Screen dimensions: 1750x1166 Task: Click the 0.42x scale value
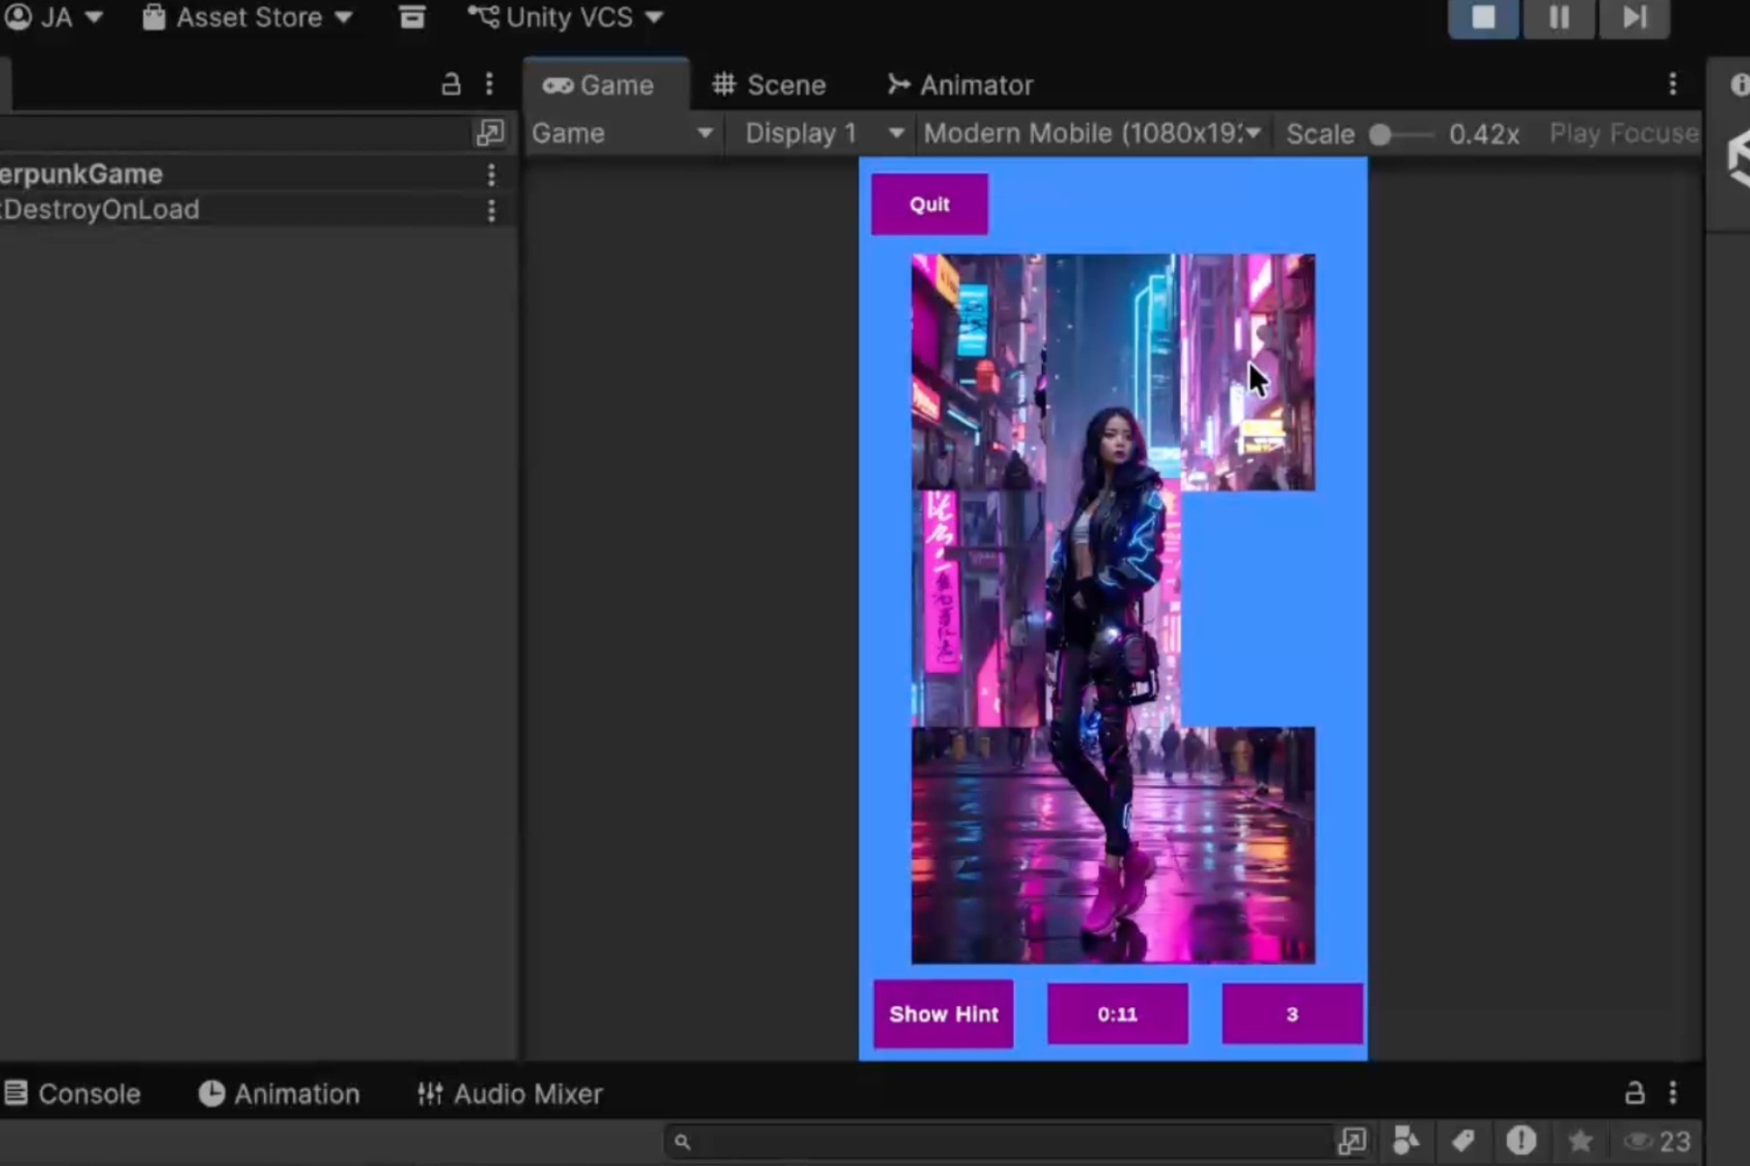click(1484, 135)
